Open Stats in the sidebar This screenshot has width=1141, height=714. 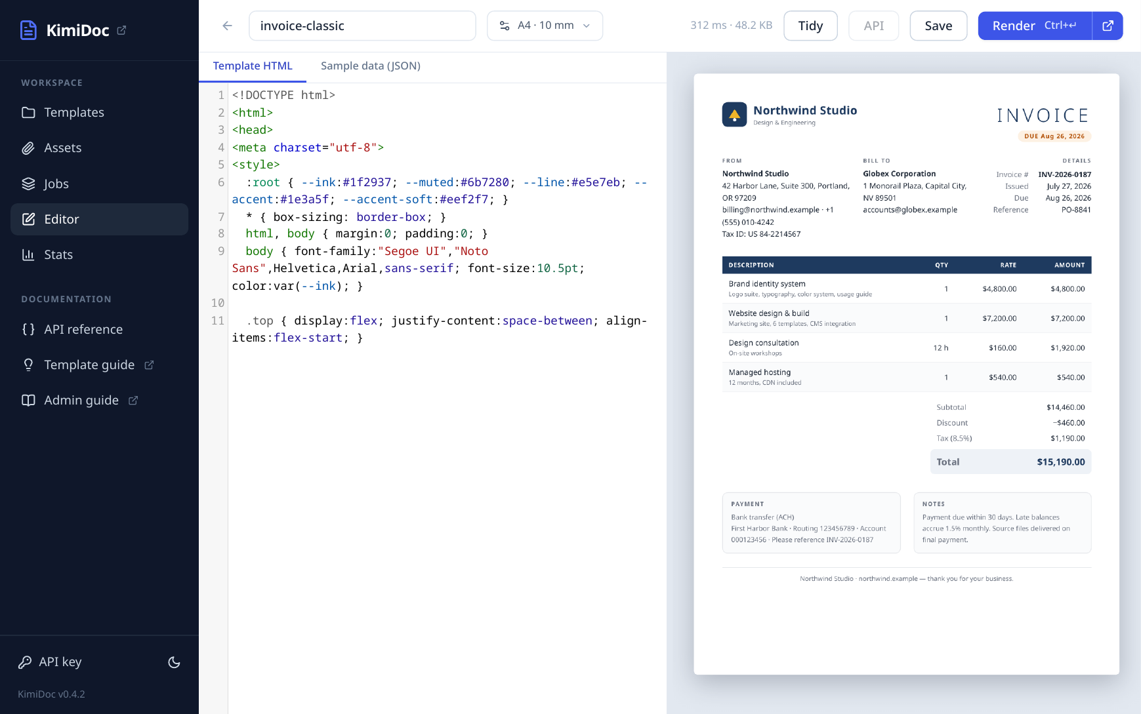point(100,254)
